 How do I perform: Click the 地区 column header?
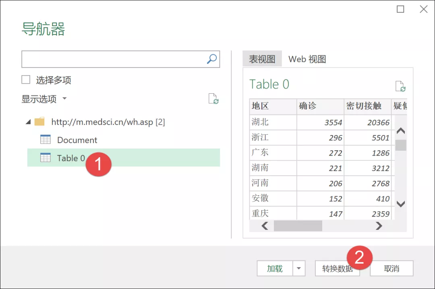[273, 106]
